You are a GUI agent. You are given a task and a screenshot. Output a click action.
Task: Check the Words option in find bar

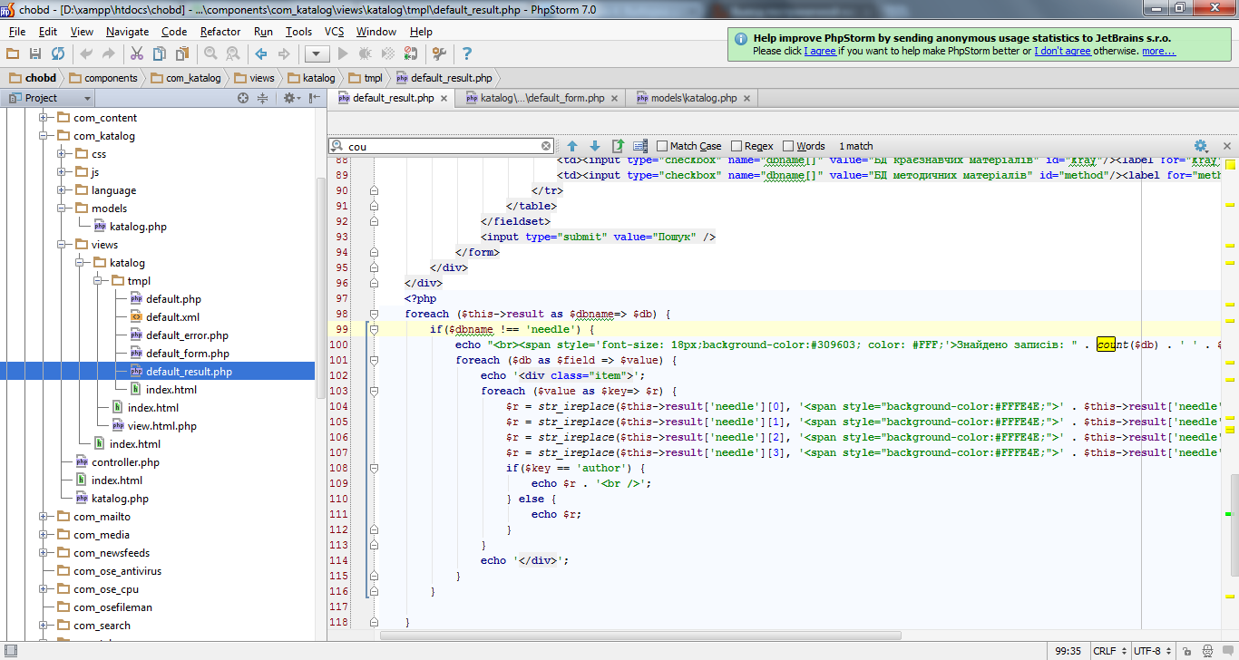(x=788, y=146)
